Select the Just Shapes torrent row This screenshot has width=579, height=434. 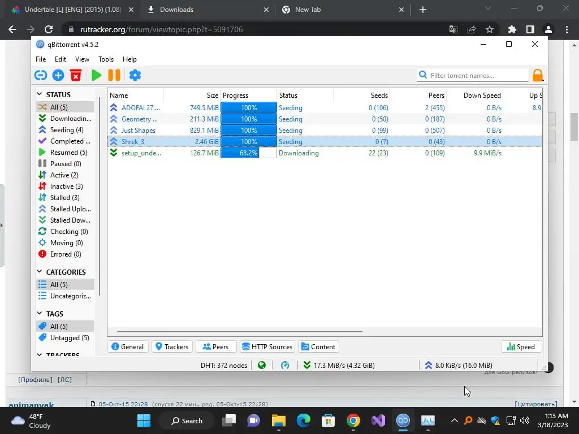point(325,131)
